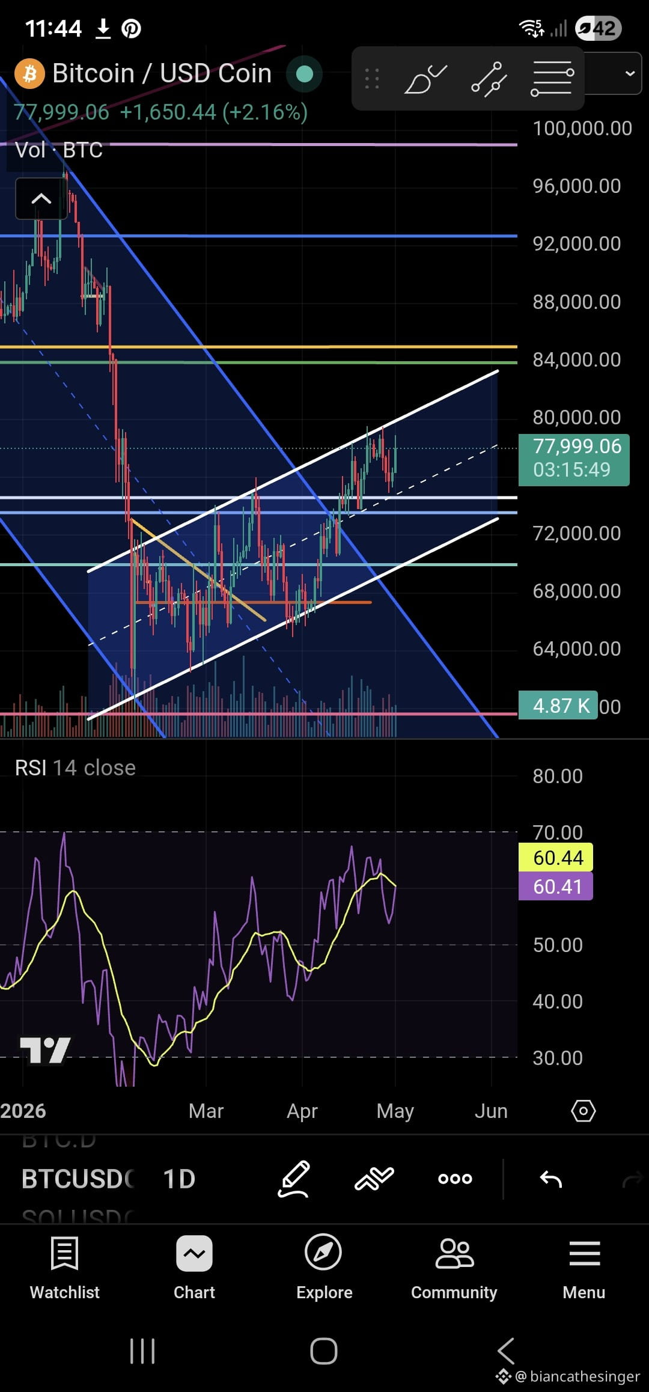Undo the last chart action
This screenshot has height=1392, width=649.
coord(550,1179)
